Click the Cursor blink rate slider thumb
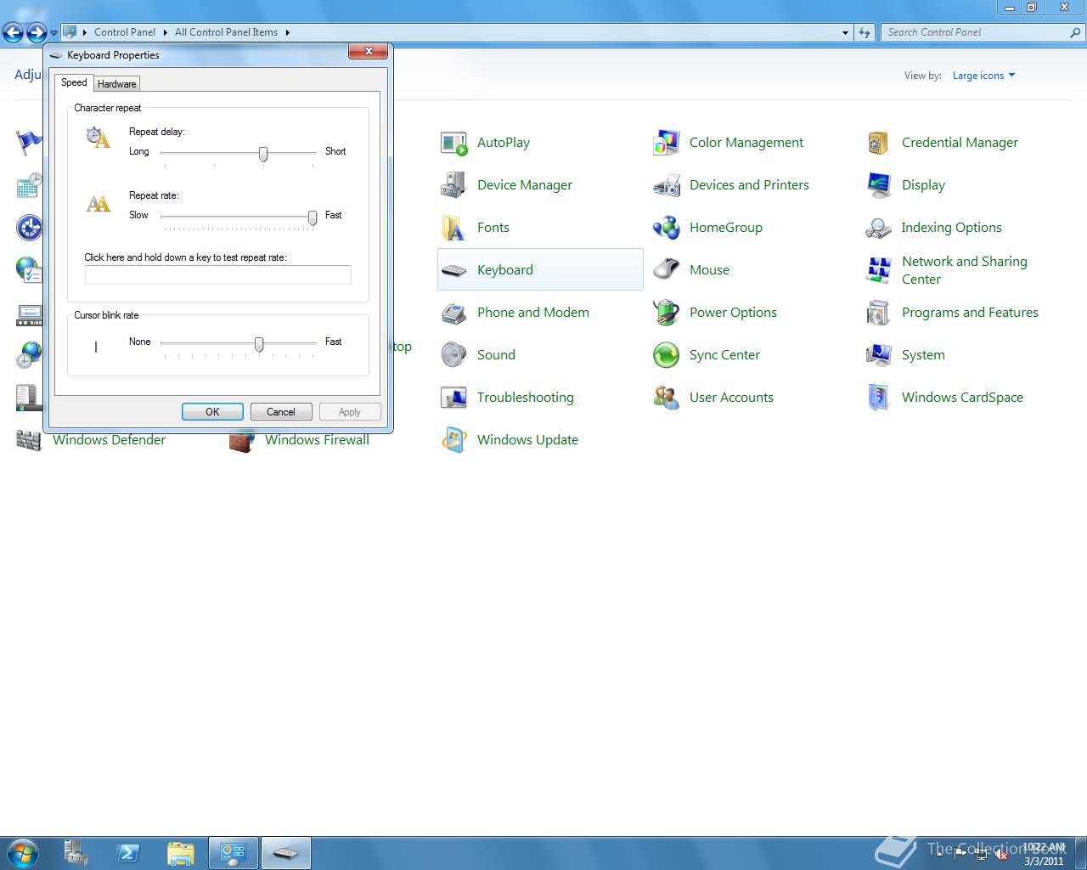Viewport: 1087px width, 870px height. [259, 344]
